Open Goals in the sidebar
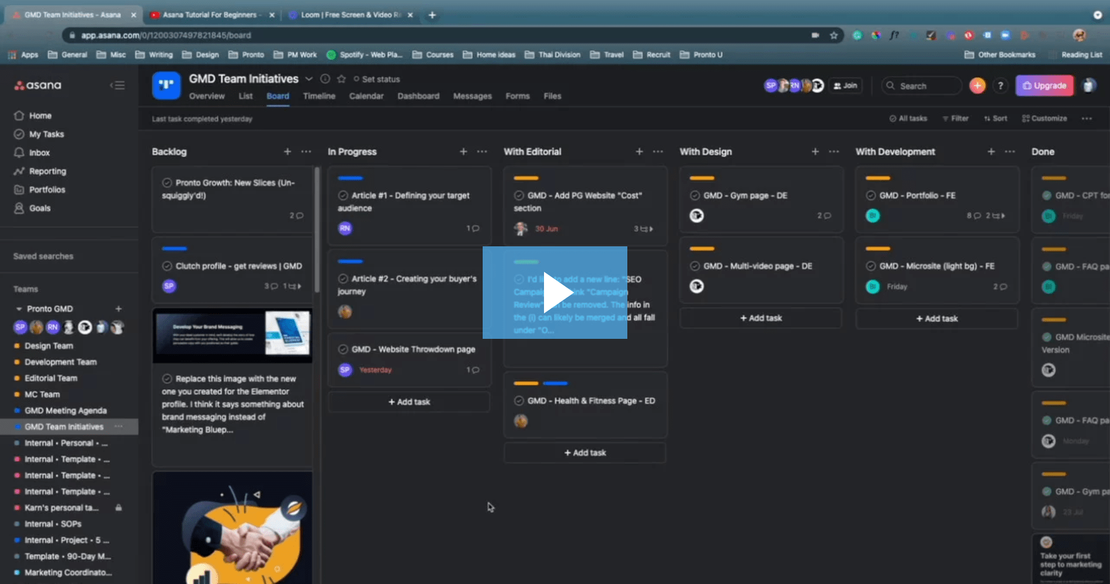1110x584 pixels. click(x=39, y=208)
